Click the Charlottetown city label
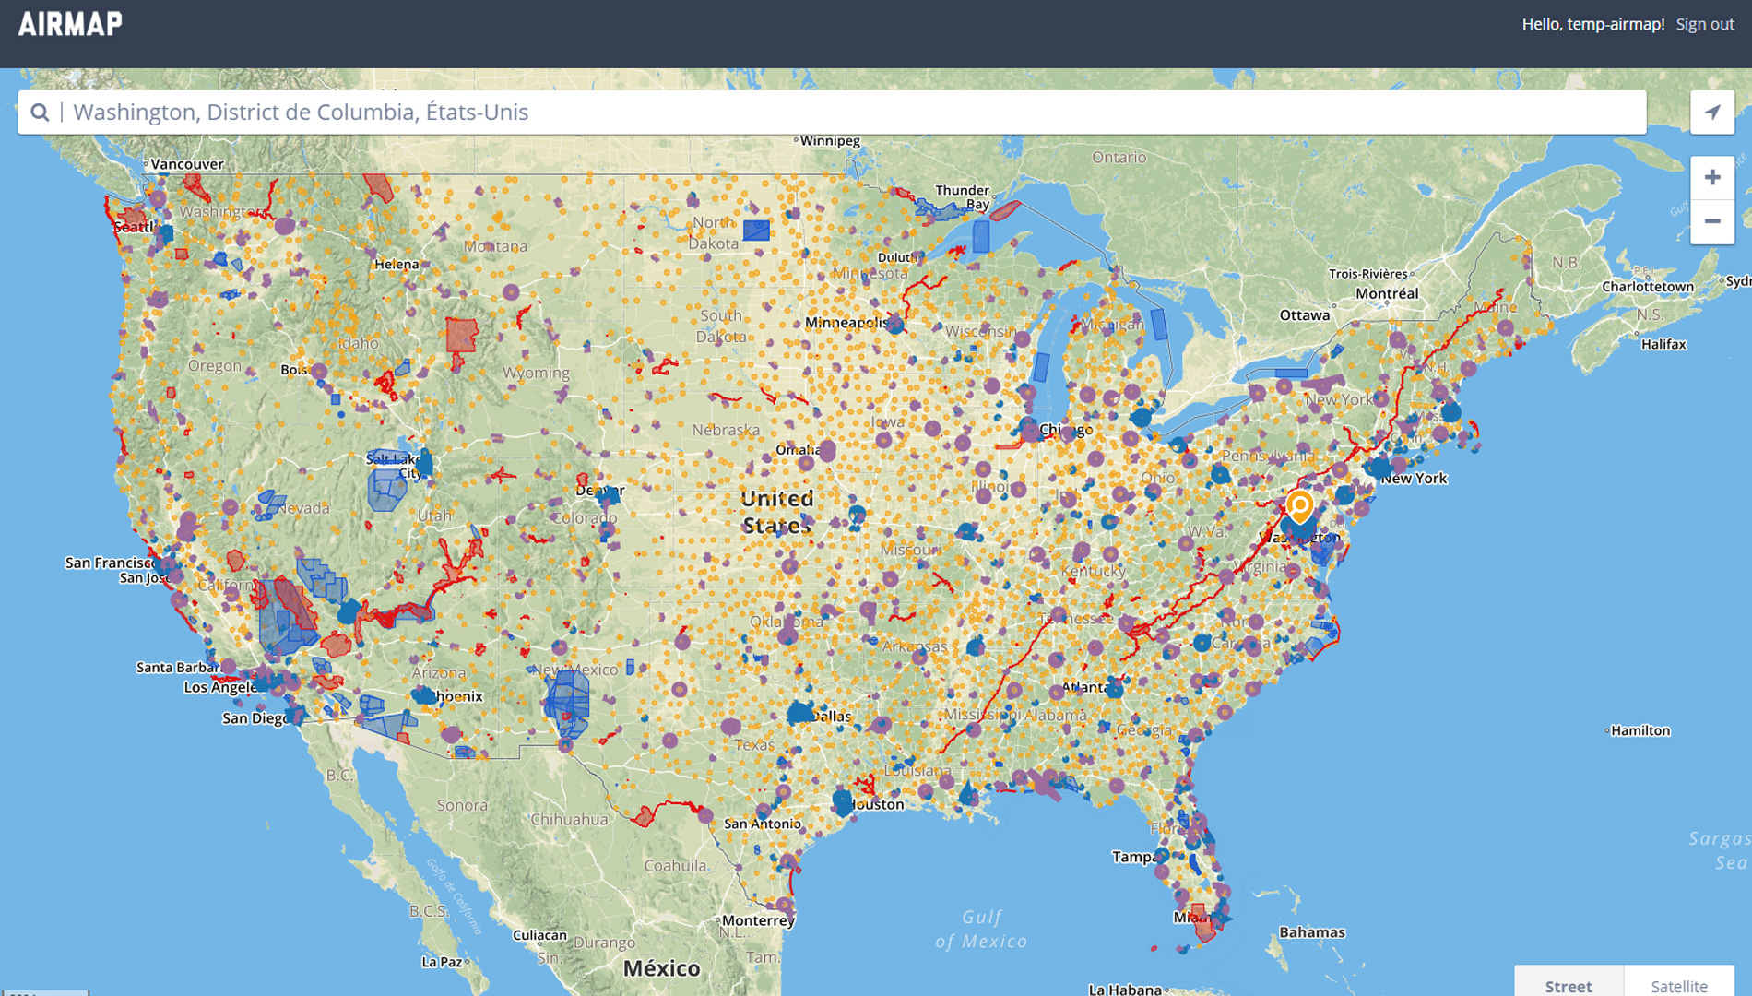Screen dimensions: 1752x996 point(1648,287)
